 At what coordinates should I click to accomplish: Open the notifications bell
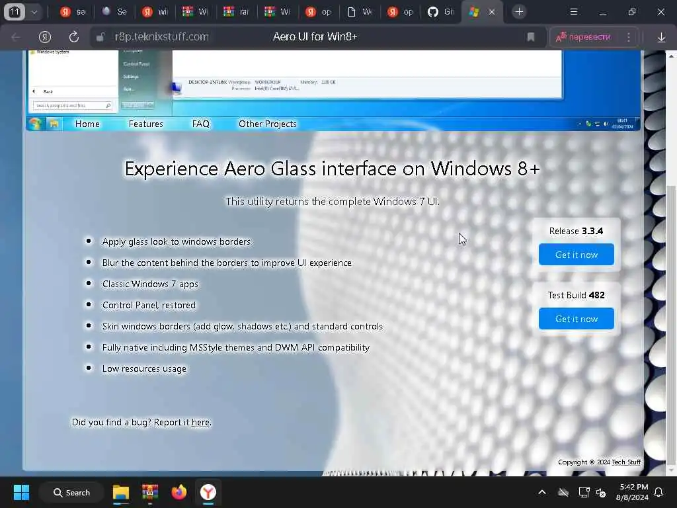[x=659, y=492]
